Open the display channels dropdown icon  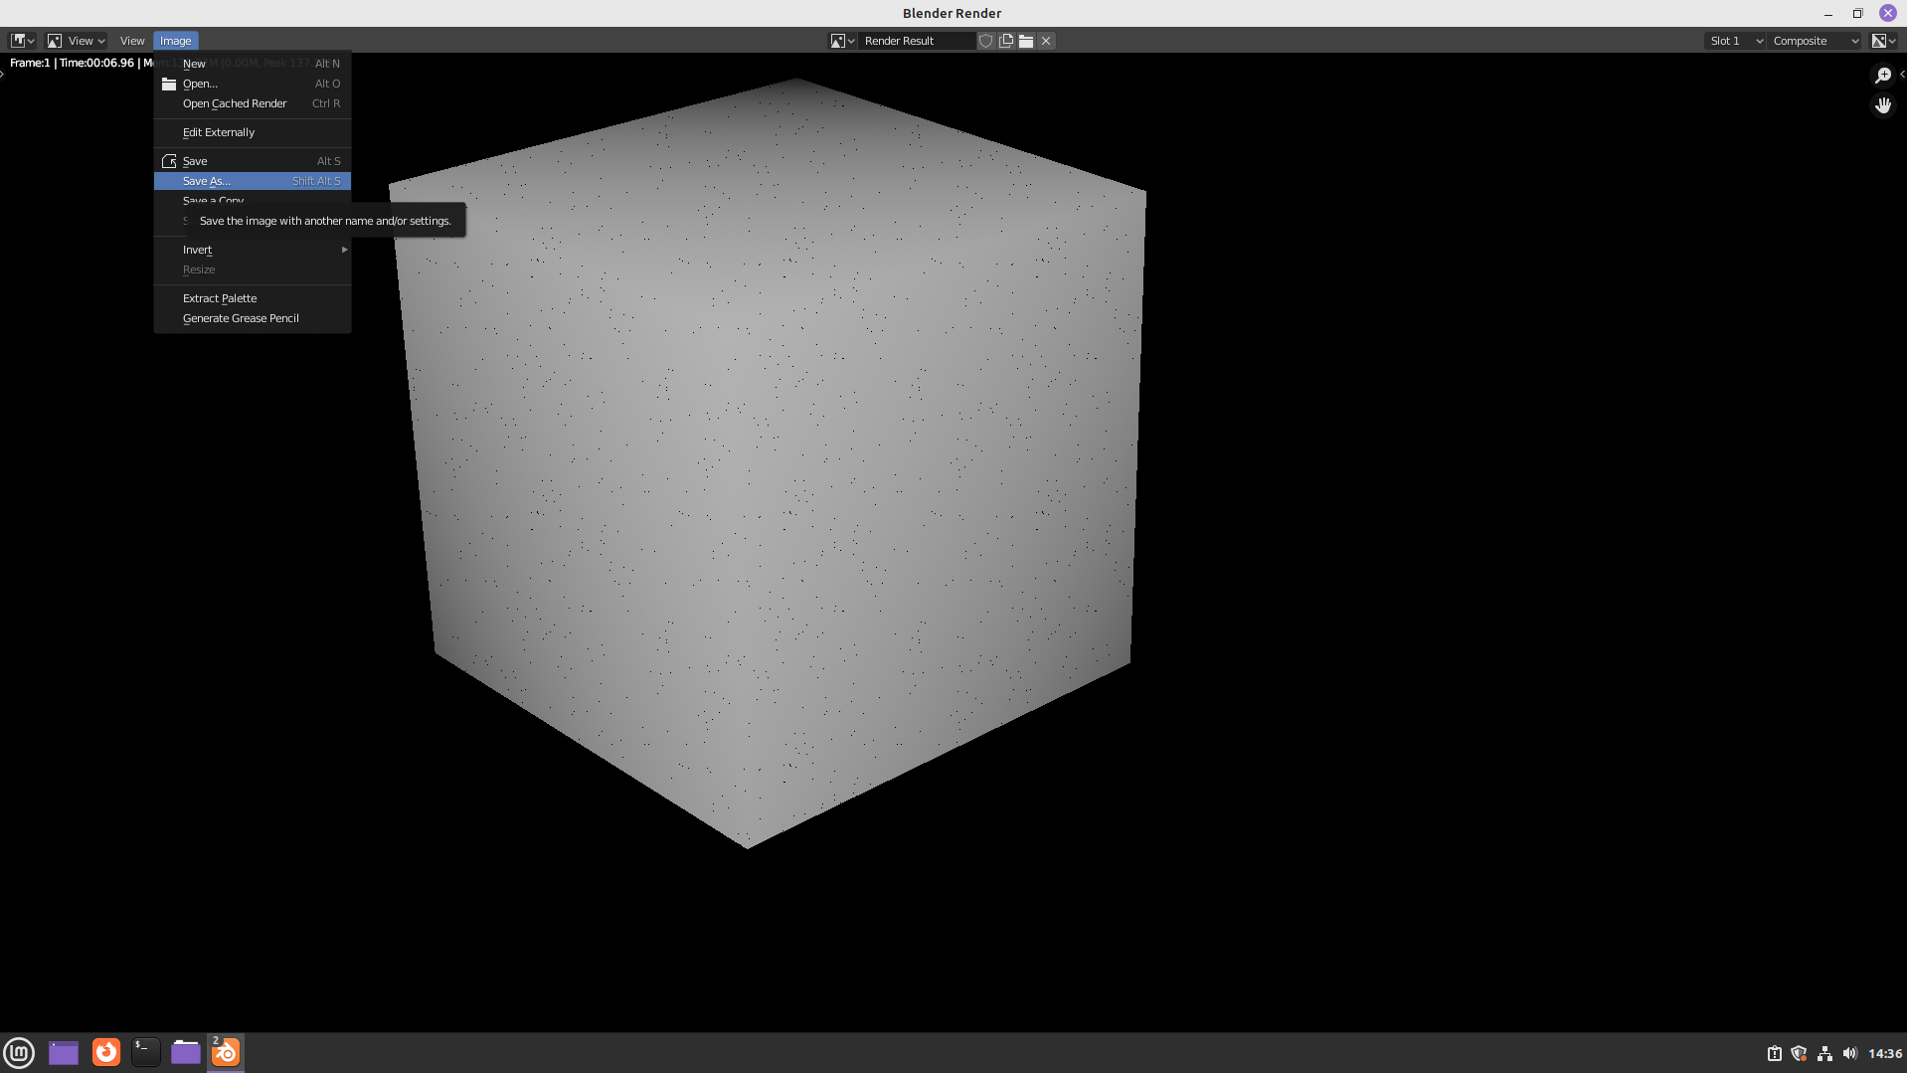coord(1883,41)
